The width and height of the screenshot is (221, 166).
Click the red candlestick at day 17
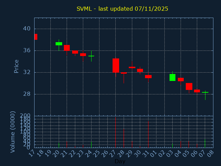click(x=36, y=37)
